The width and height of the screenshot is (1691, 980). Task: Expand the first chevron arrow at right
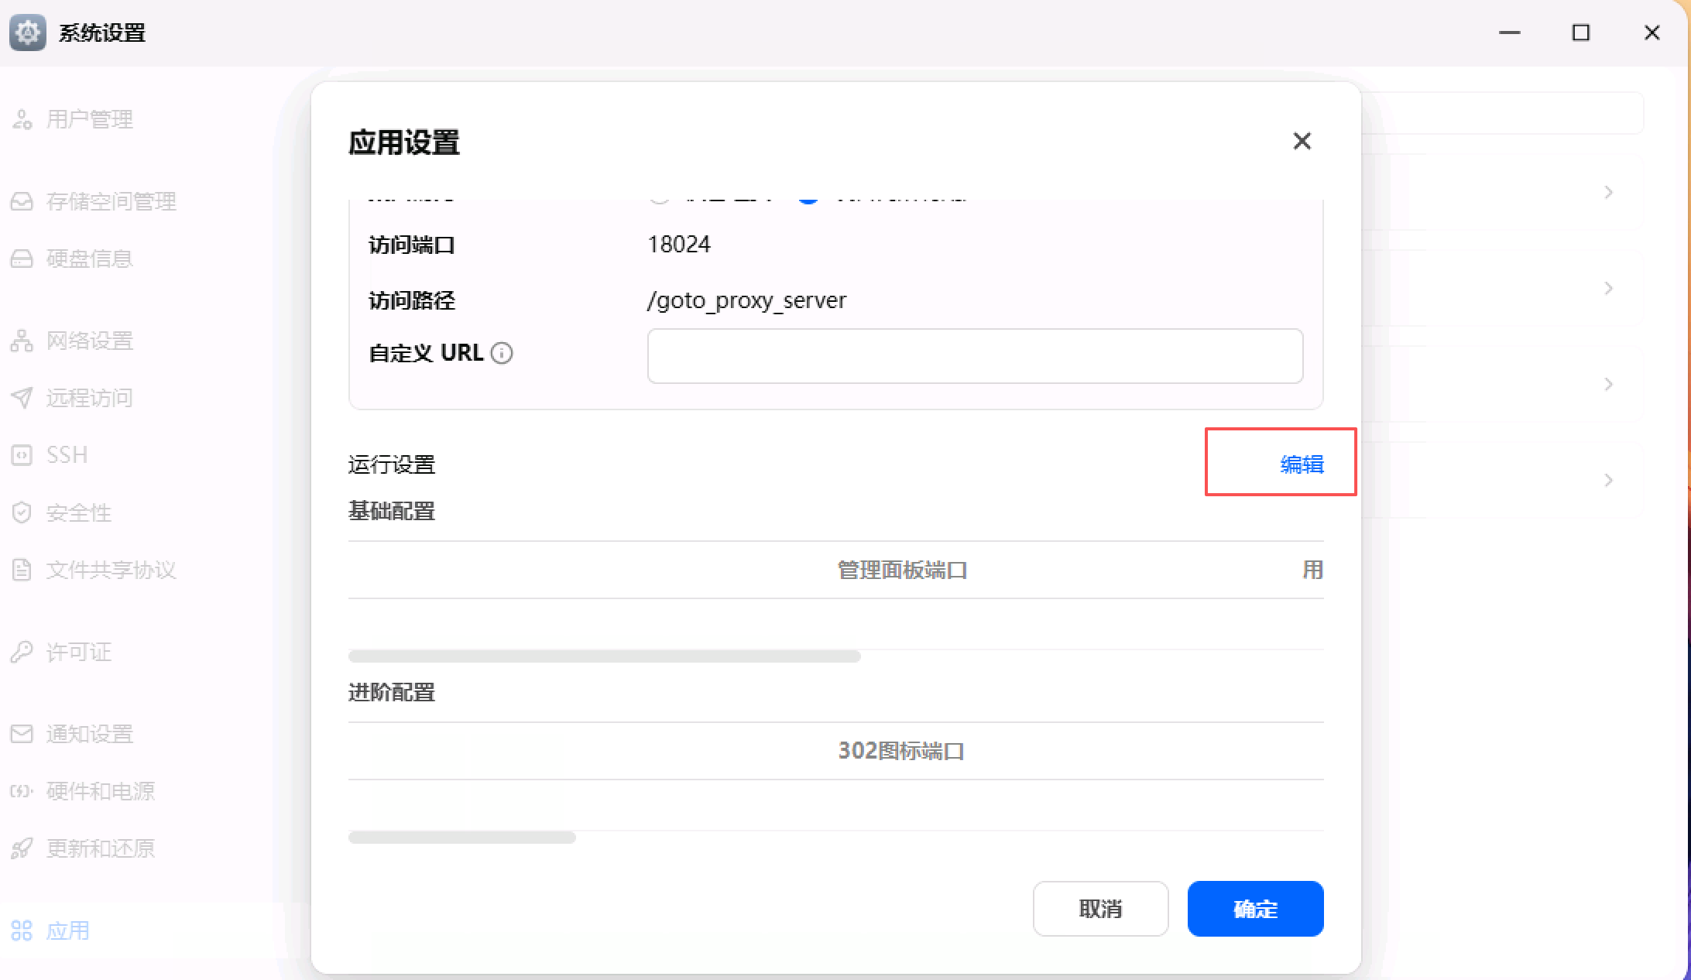point(1608,192)
